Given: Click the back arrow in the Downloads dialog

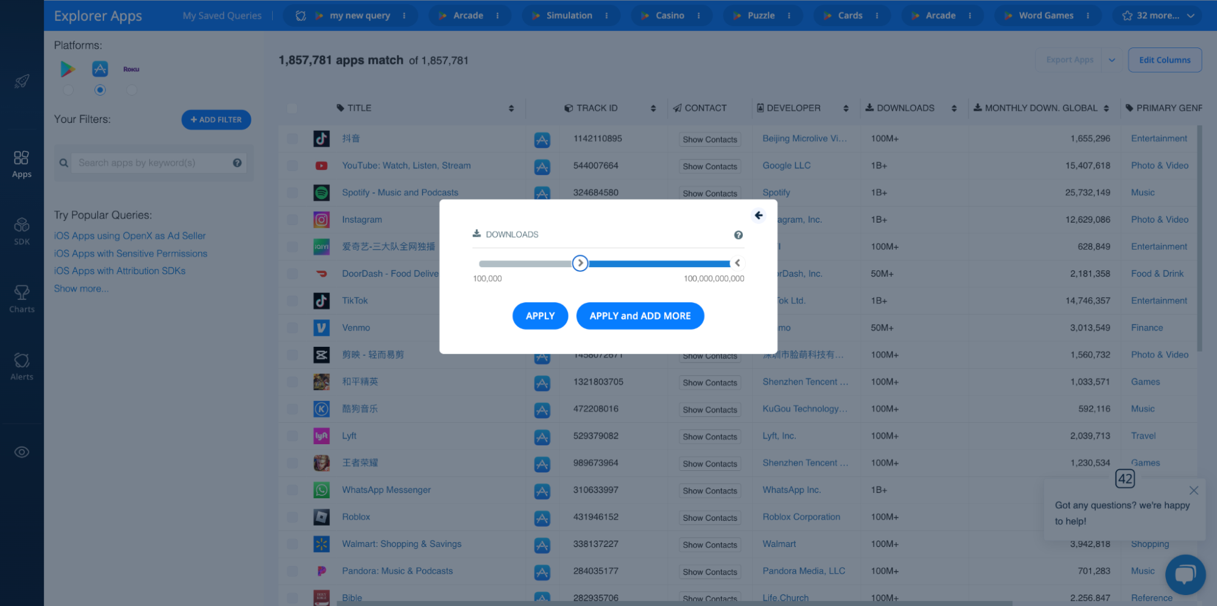Looking at the screenshot, I should click(x=759, y=215).
